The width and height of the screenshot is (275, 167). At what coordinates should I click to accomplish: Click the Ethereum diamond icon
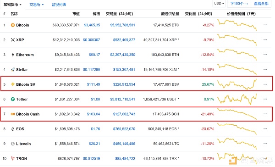[x=13, y=55]
